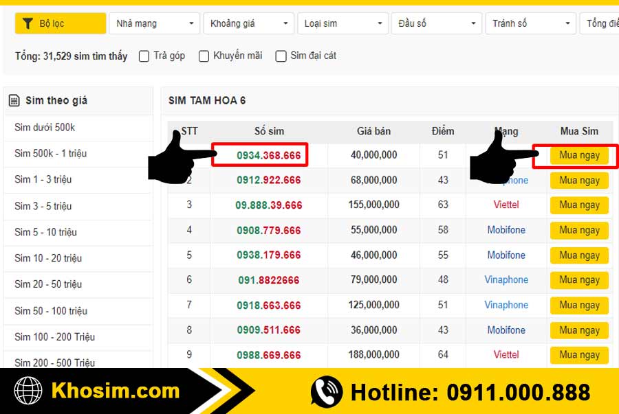Expand the Khoảng giá dropdown
The height and width of the screenshot is (414, 619).
(x=248, y=23)
